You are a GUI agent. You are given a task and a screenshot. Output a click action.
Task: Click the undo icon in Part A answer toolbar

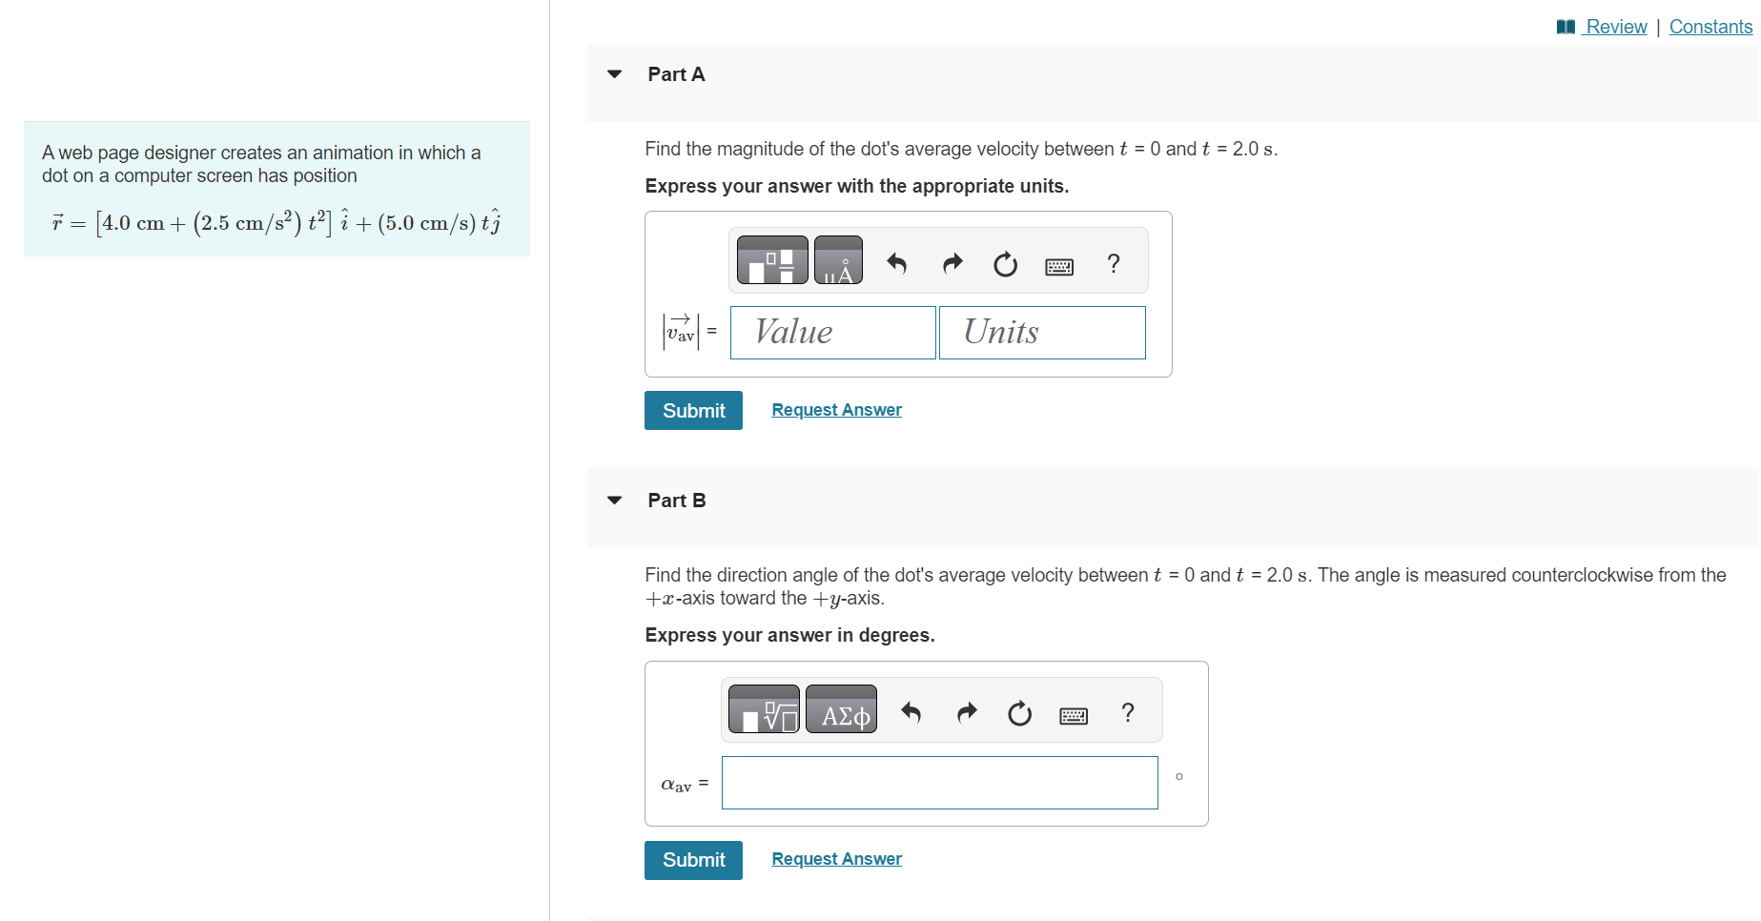[896, 263]
